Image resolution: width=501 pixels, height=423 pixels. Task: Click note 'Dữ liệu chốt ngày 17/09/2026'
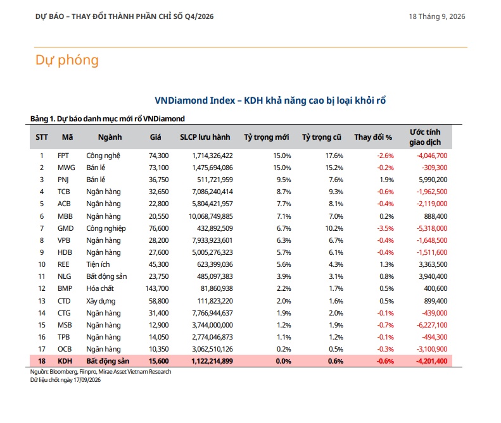point(65,380)
